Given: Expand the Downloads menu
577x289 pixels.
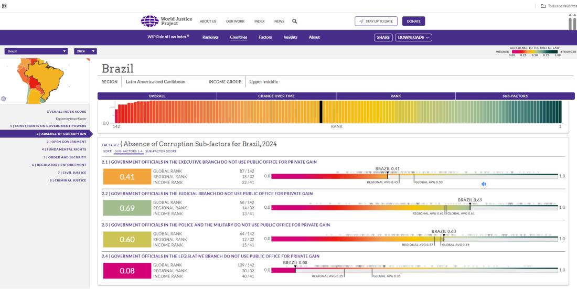Looking at the screenshot, I should click(x=413, y=37).
